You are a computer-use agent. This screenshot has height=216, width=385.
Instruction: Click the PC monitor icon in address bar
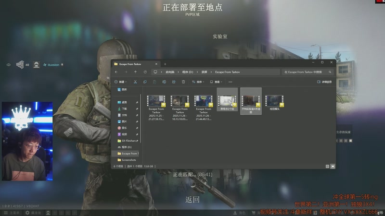tap(155, 72)
